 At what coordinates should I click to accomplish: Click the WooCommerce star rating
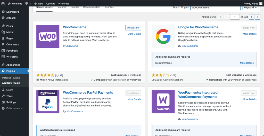(45, 75)
